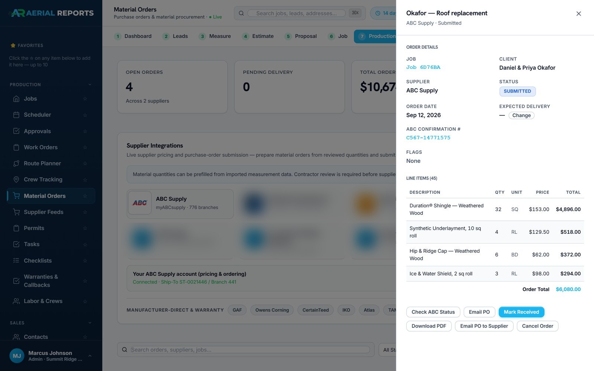The image size is (594, 371).
Task: Expand the Marcus Johnson account menu
Action: pyautogui.click(x=89, y=356)
